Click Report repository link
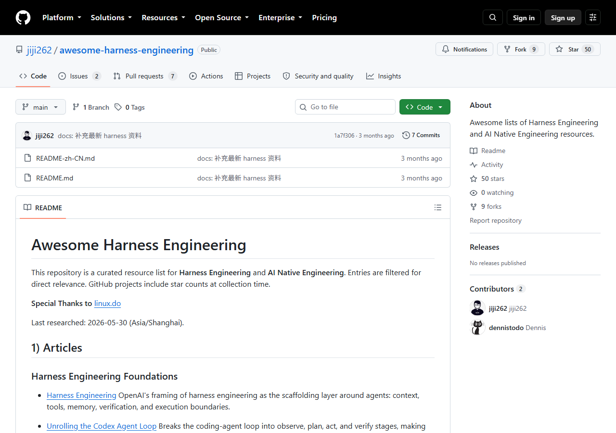This screenshot has height=433, width=616. tap(496, 220)
